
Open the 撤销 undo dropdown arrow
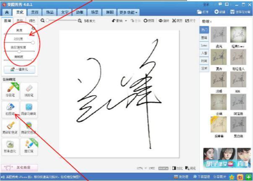(125, 21)
